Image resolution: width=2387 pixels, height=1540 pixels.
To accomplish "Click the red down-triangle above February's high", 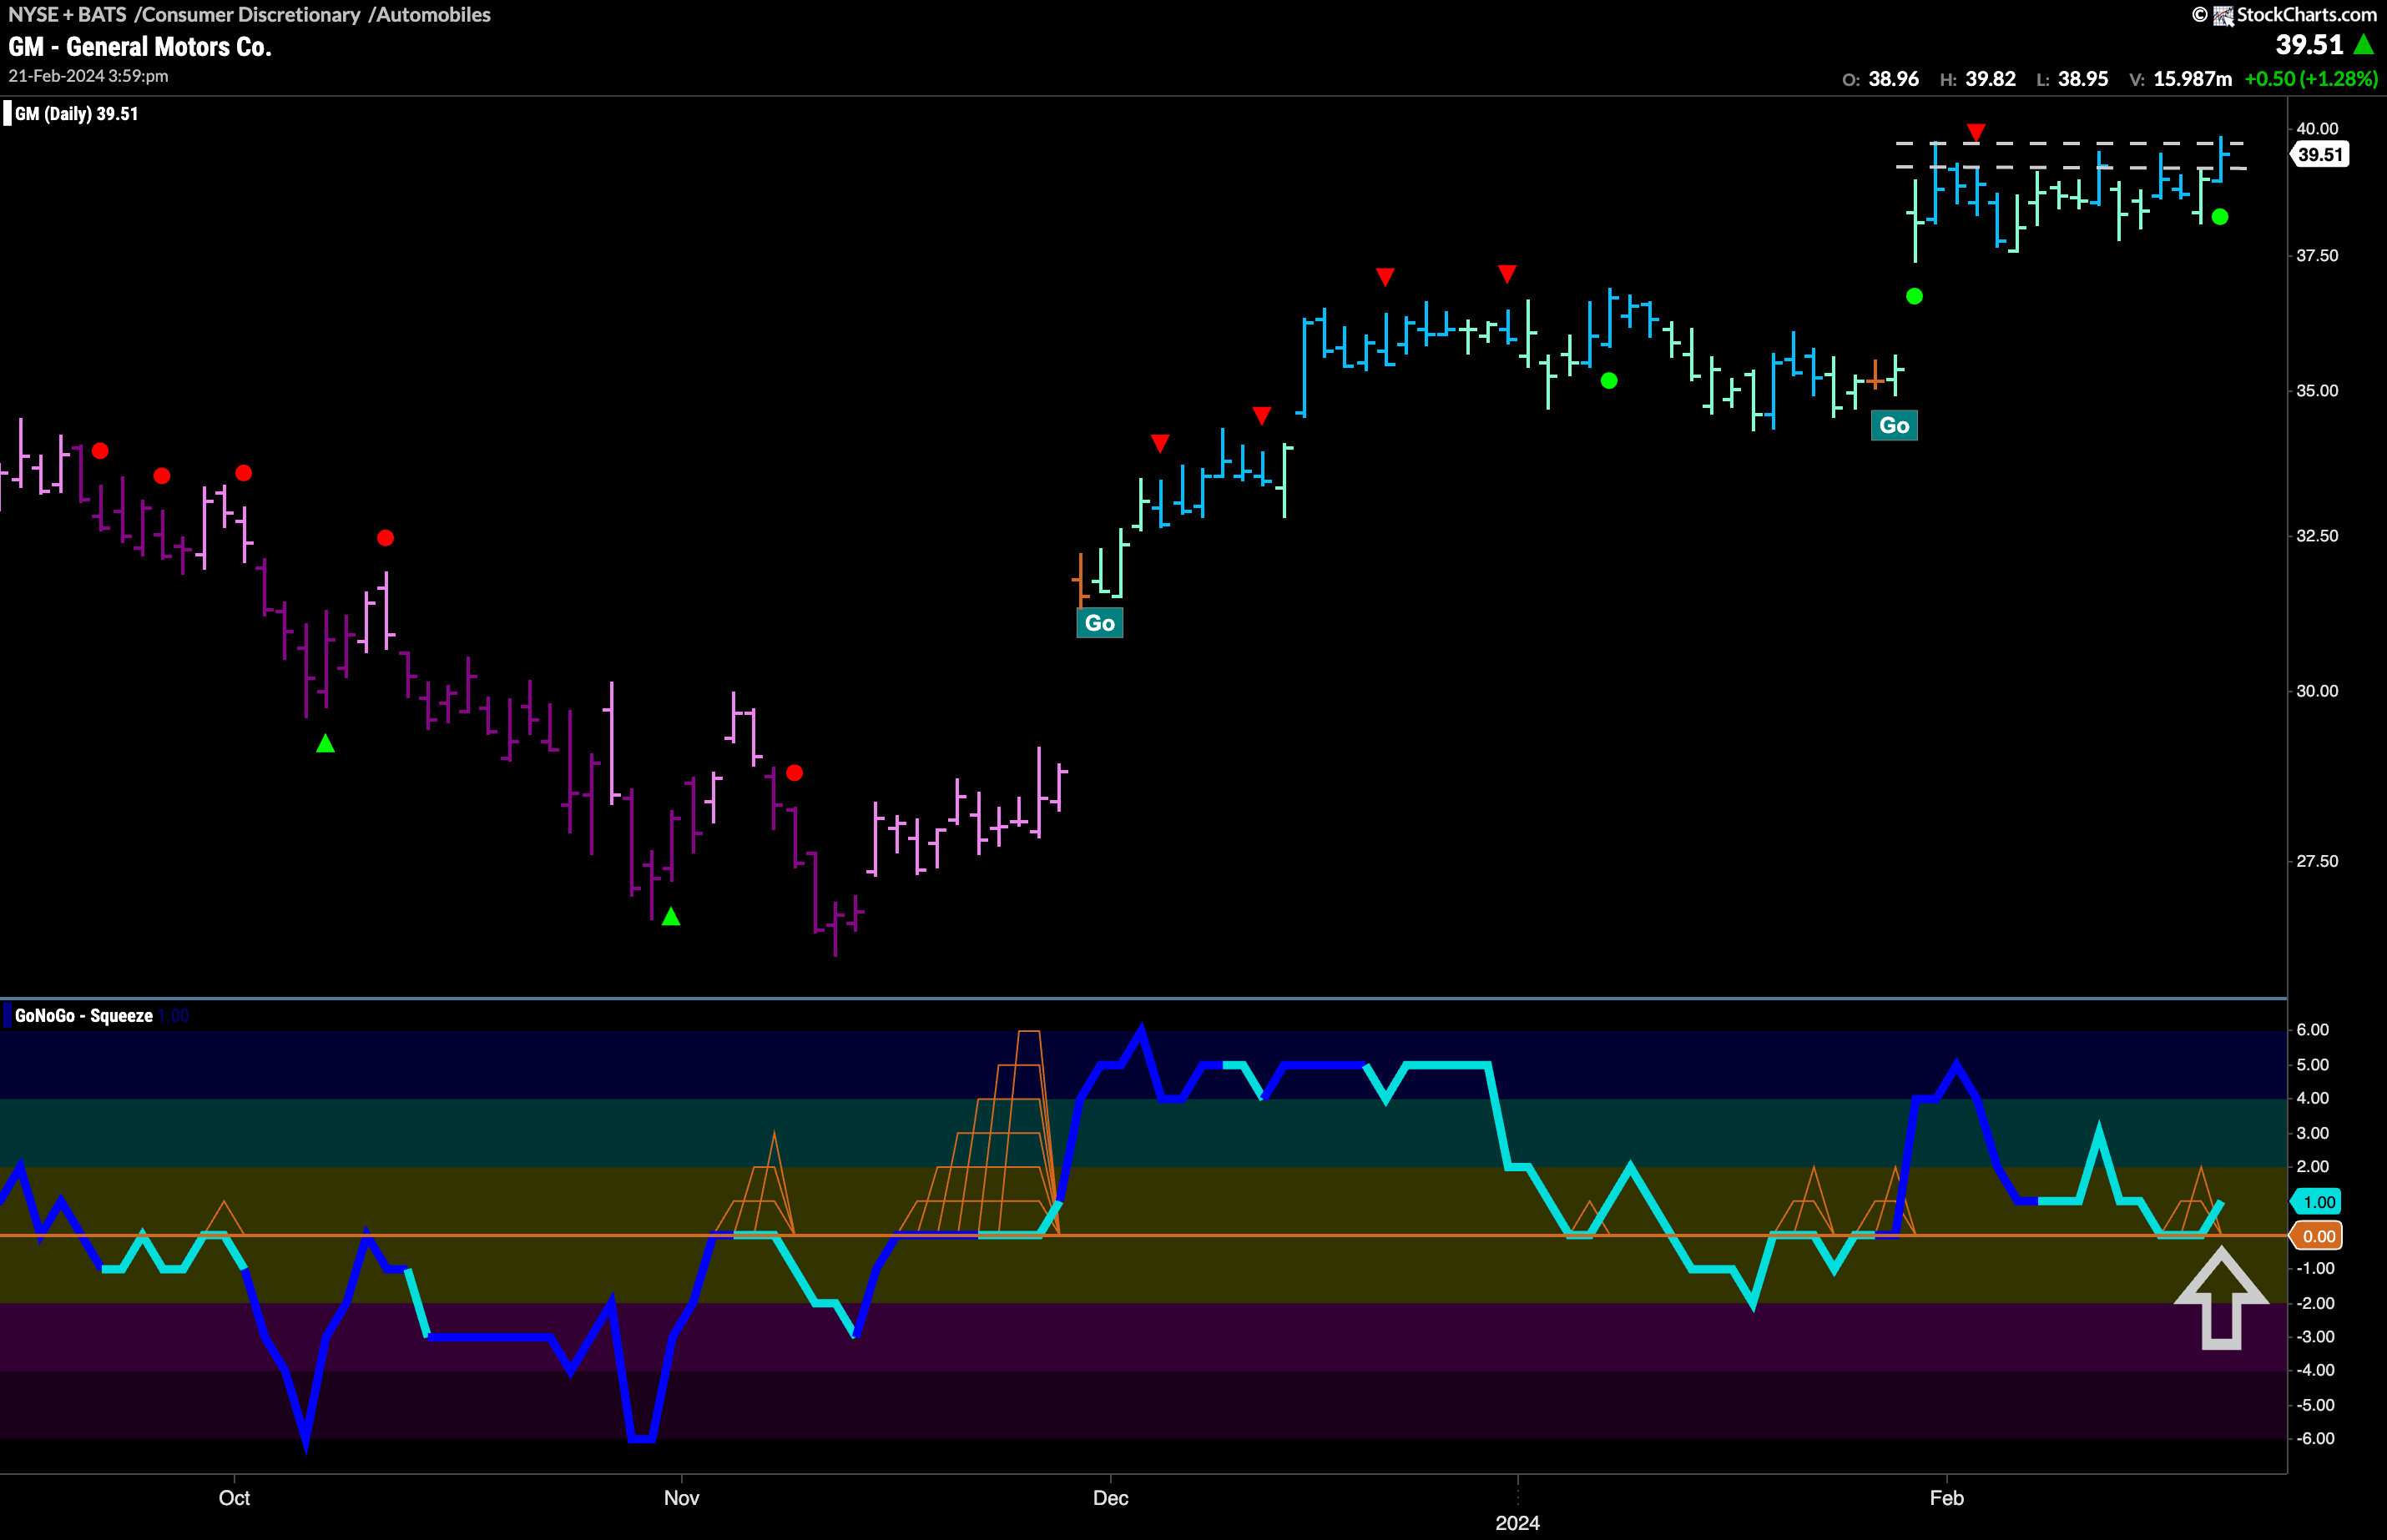I will (x=1975, y=132).
